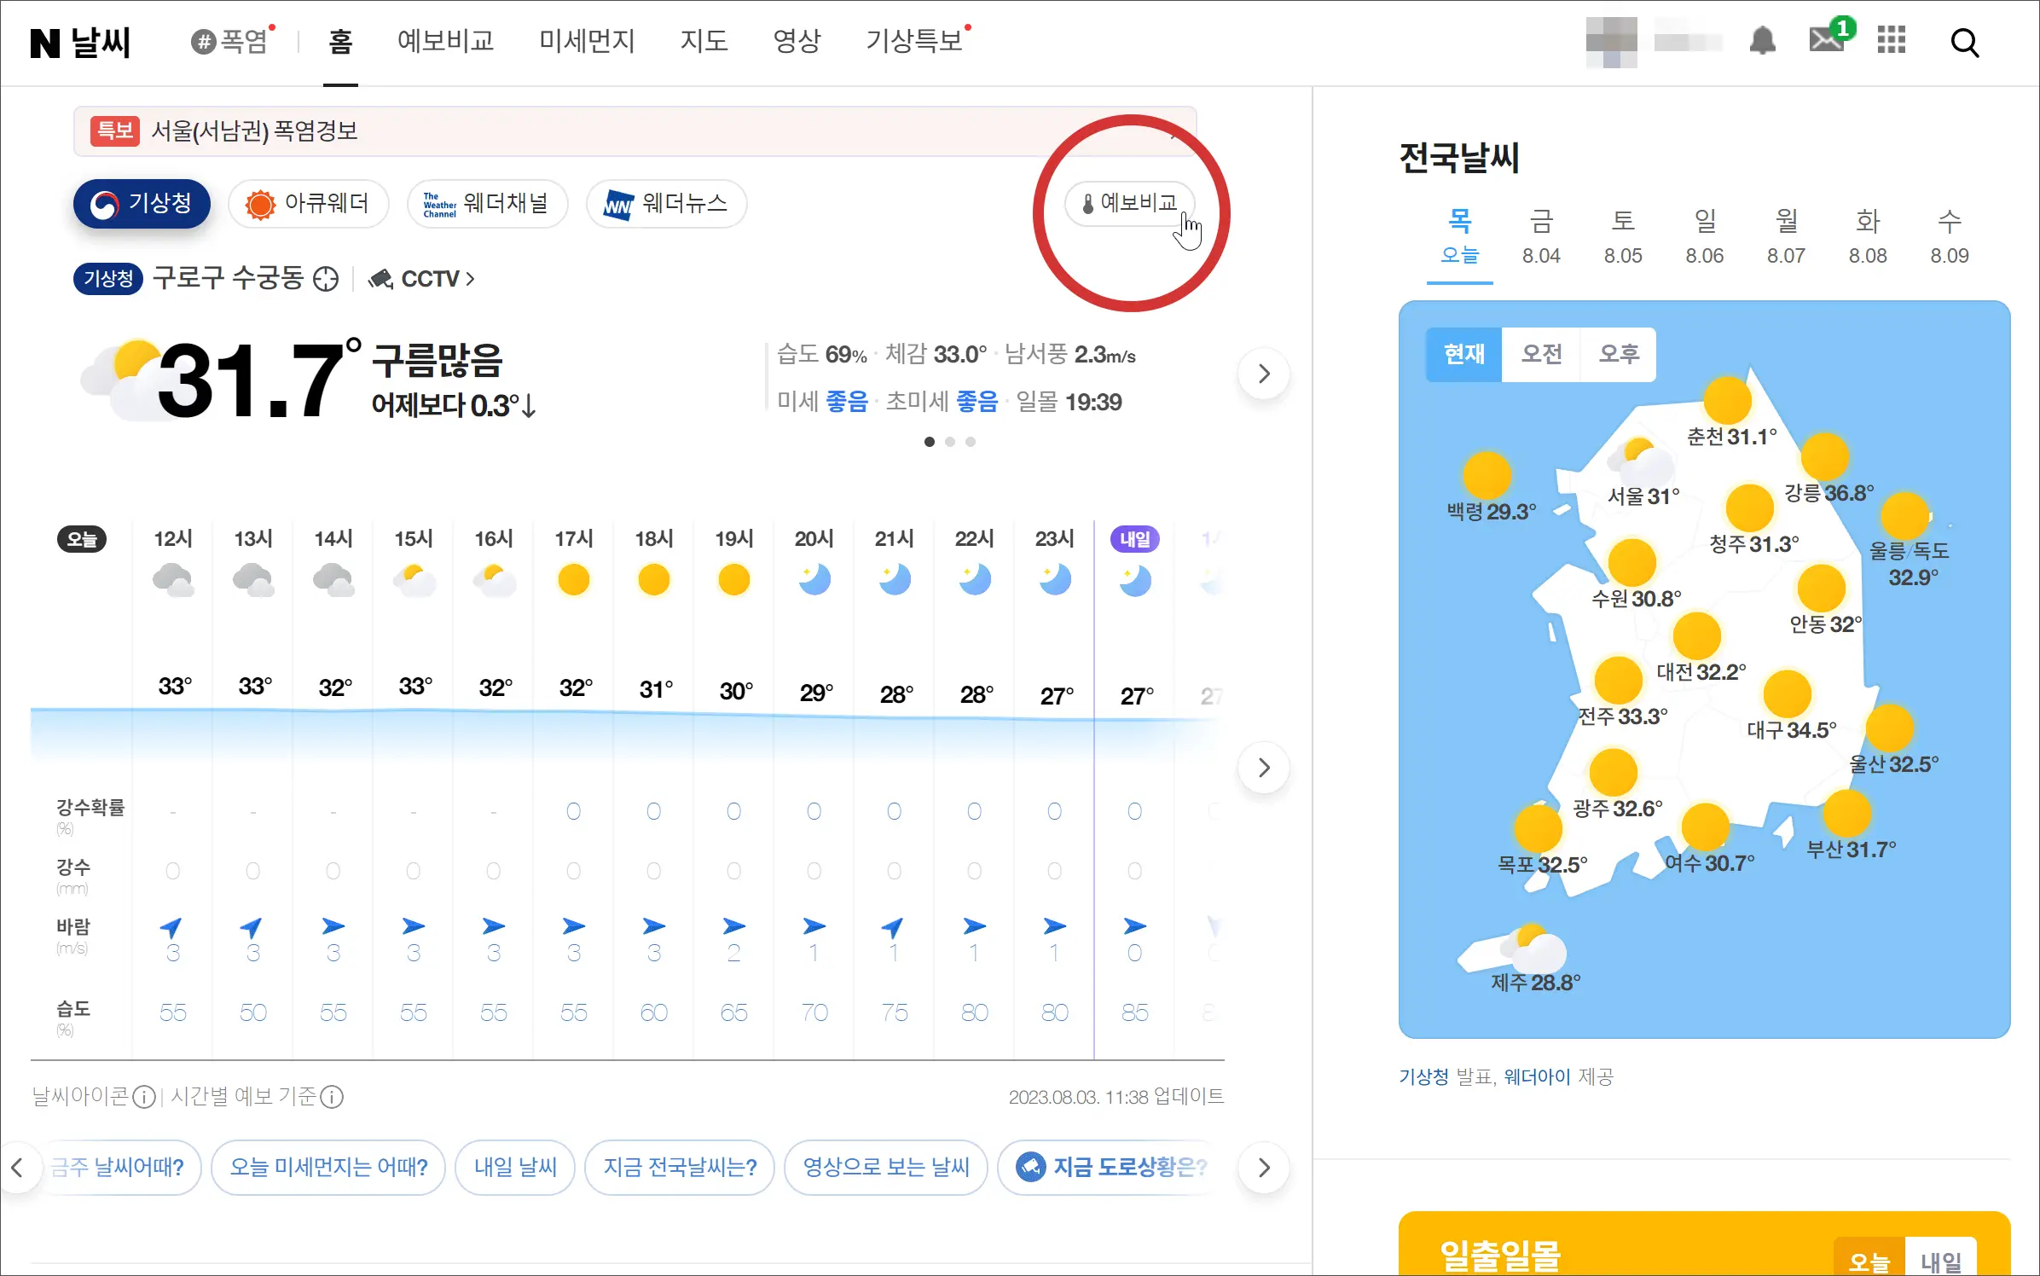Screen dimensions: 2040x1276
Task: Open the apps grid icon
Action: pos(1891,40)
